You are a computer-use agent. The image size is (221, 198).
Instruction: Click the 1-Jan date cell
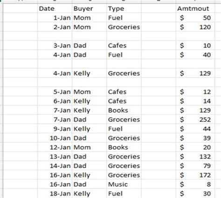click(55, 18)
